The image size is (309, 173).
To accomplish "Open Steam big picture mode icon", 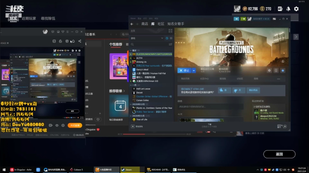I will (x=274, y=19).
